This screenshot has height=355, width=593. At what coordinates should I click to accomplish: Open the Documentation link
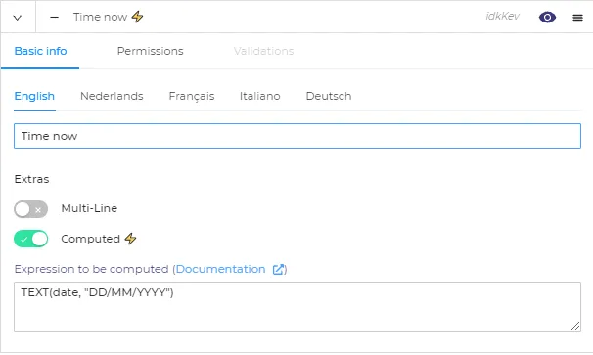pyautogui.click(x=220, y=269)
